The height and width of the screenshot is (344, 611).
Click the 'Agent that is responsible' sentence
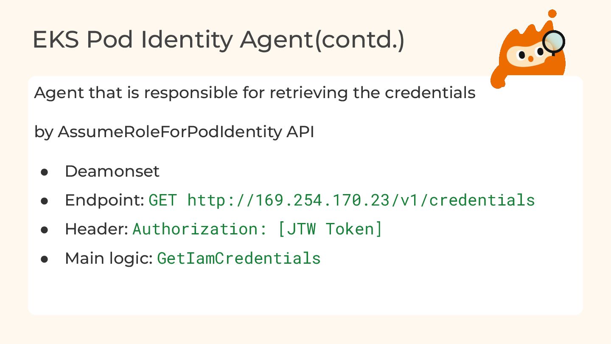[255, 93]
